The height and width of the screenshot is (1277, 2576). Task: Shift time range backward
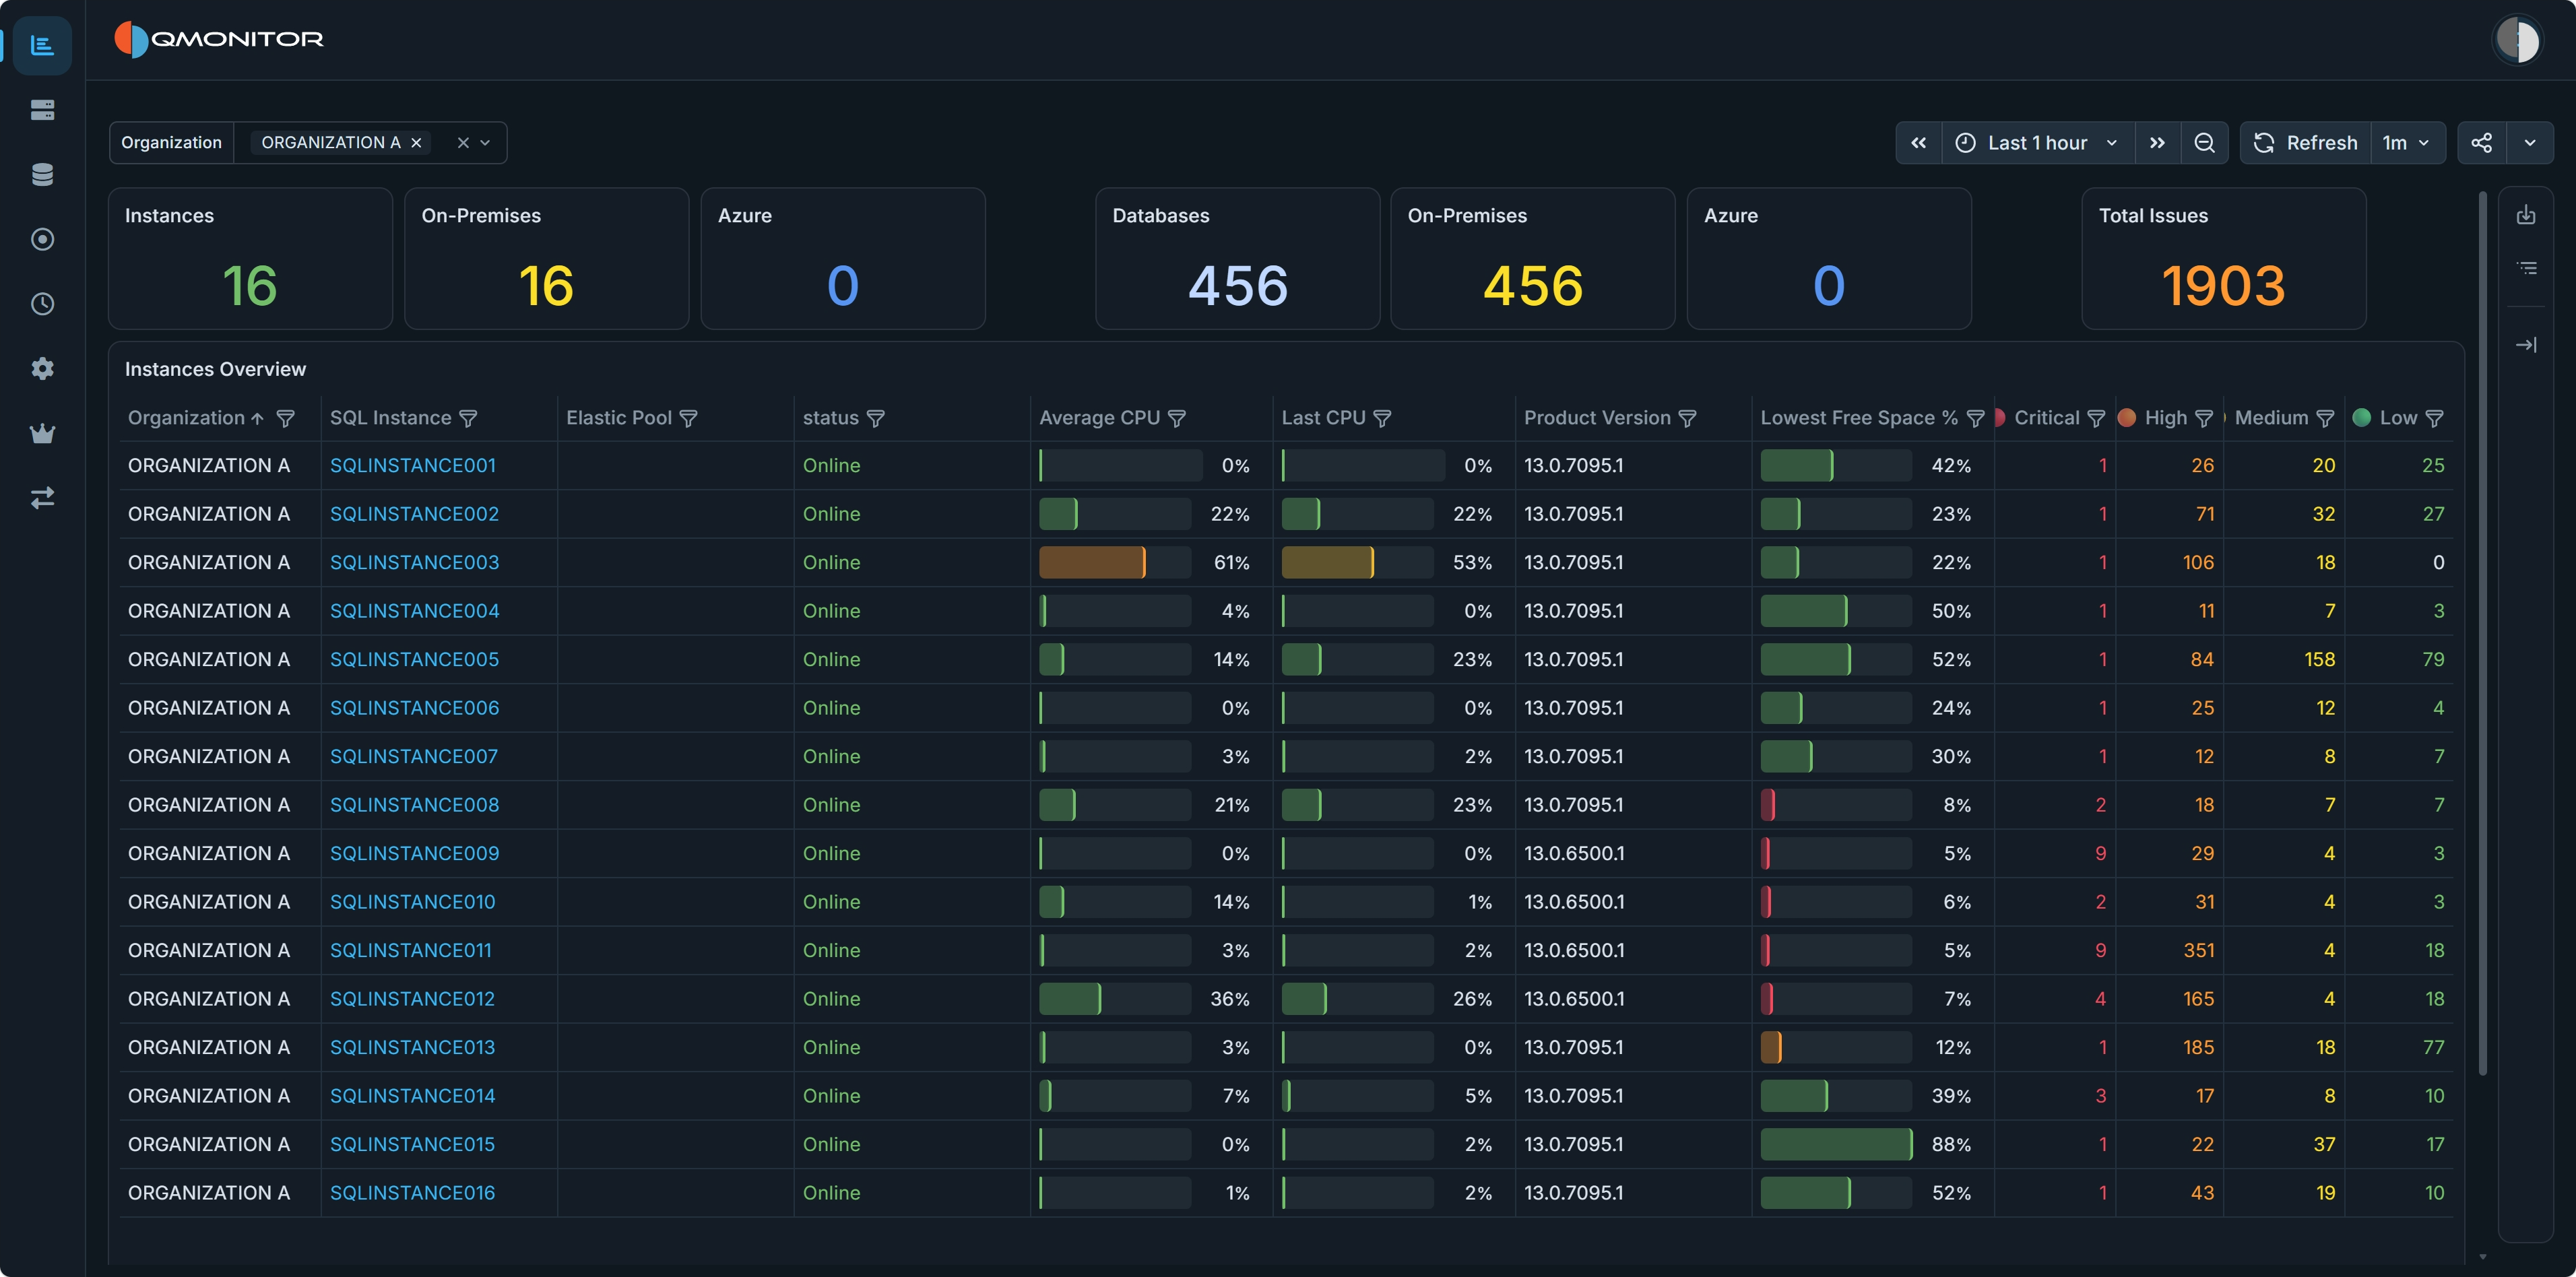click(x=1918, y=143)
